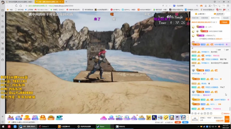The height and width of the screenshot is (129, 231).
Task: Expand the bookmarks bar overflow chevron
Action: pyautogui.click(x=228, y=10)
